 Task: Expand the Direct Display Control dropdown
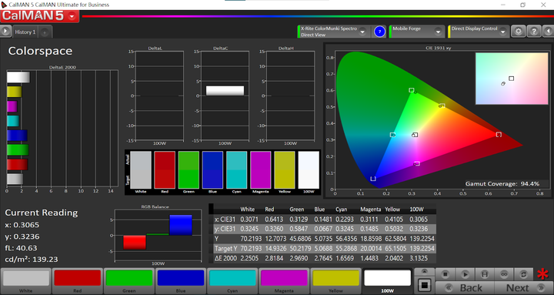click(503, 32)
